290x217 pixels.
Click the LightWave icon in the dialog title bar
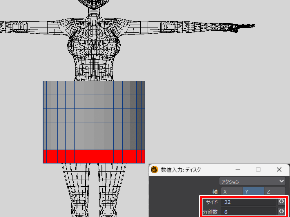(155, 170)
